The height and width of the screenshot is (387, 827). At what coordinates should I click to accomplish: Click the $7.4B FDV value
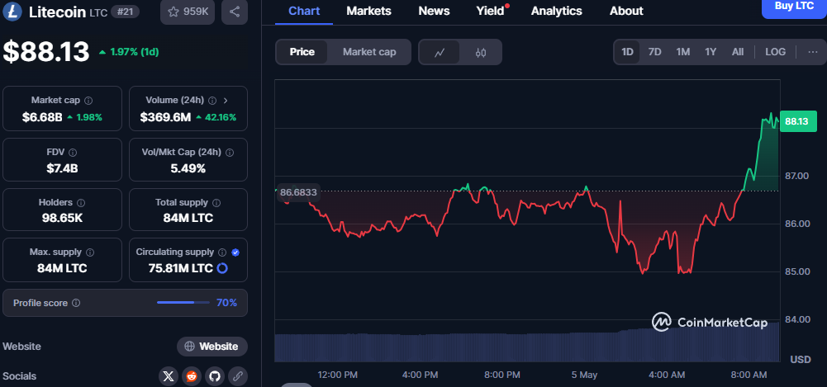coord(62,168)
